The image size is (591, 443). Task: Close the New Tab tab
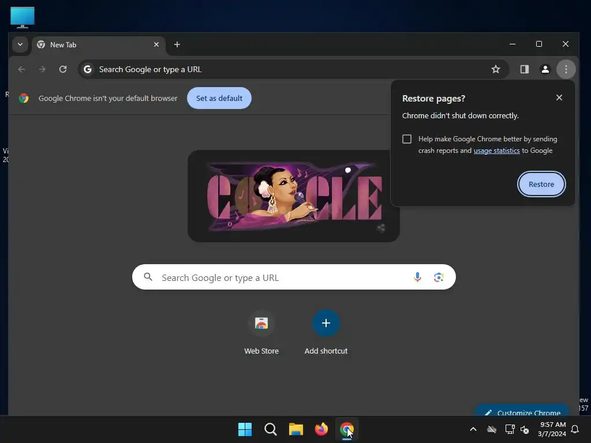point(156,44)
